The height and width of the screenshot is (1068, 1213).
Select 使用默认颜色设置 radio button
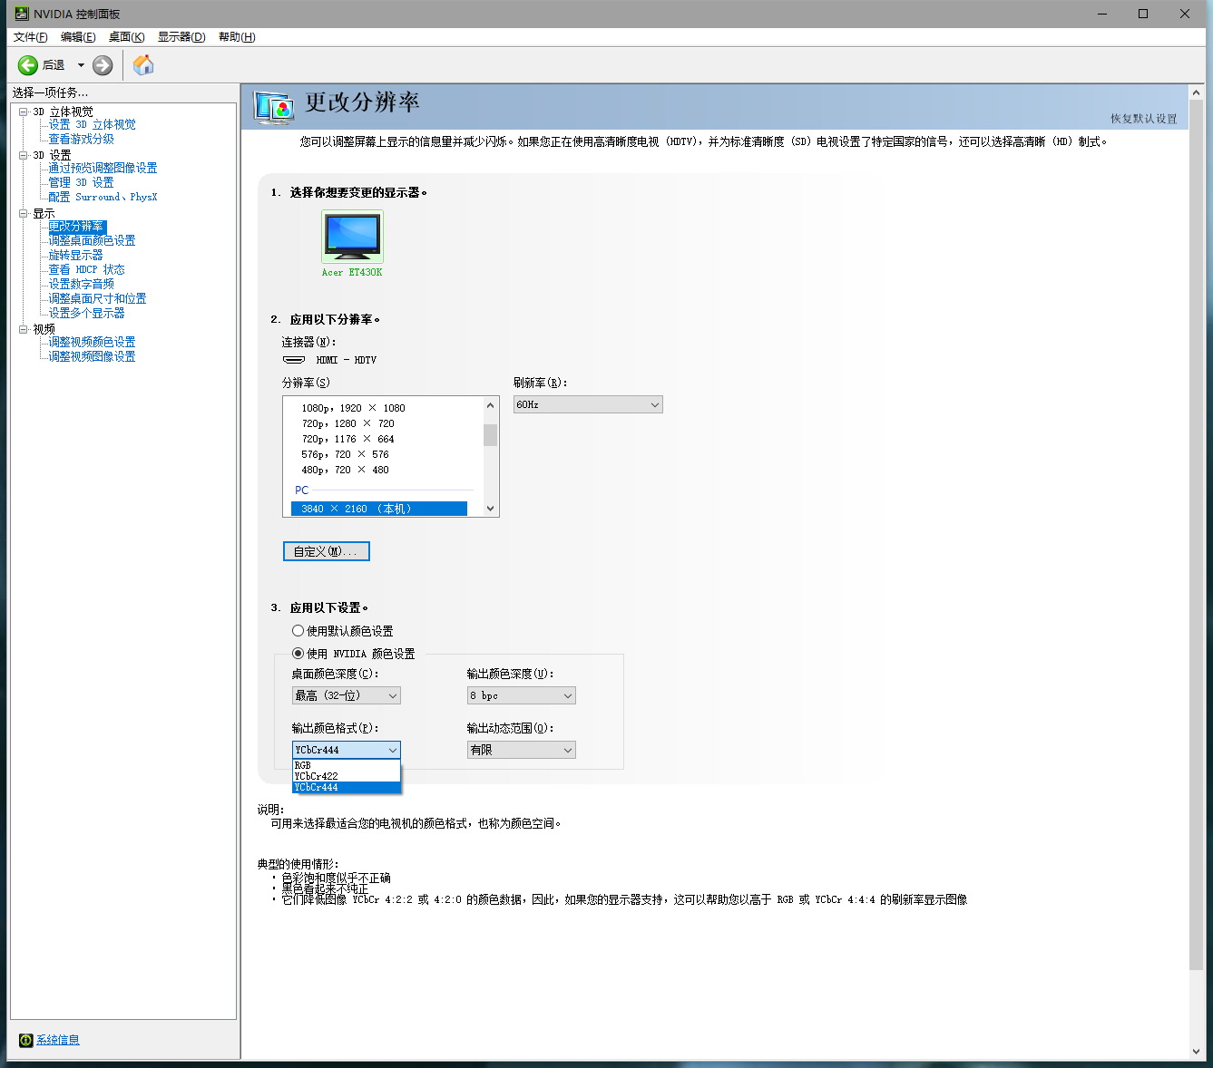point(298,630)
